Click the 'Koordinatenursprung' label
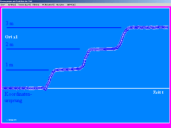Image resolution: width=171 pixels, height=128 pixels. [18, 97]
